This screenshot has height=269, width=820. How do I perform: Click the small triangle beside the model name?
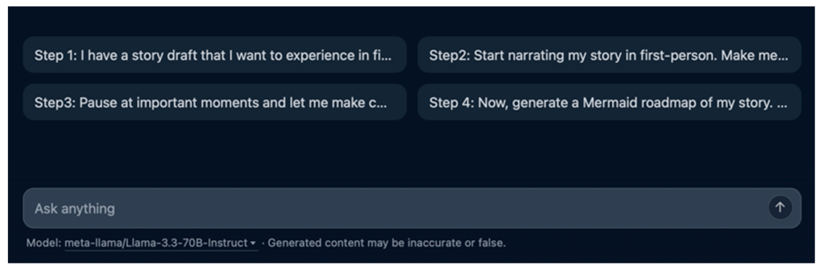coord(253,243)
